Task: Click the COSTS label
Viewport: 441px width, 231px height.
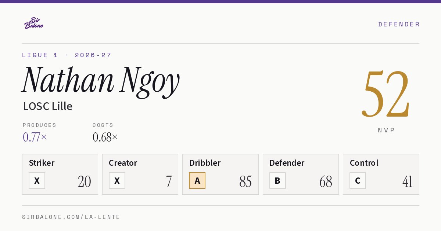Action: pyautogui.click(x=103, y=125)
